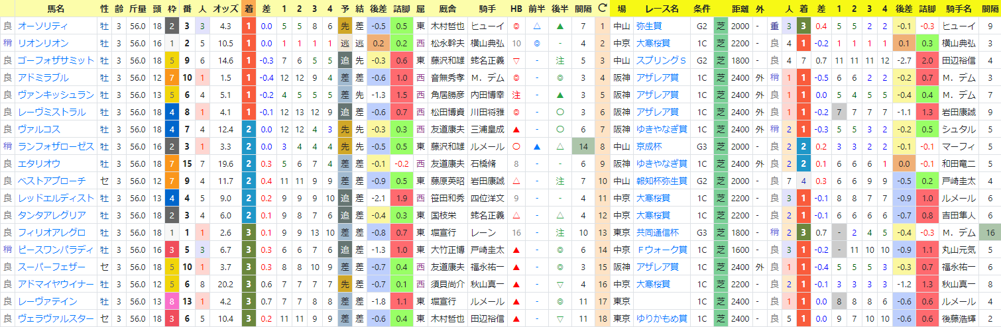Image resolution: width=1001 pixels, height=327 pixels.
Task: Click odds value 14.6
Action: (x=225, y=60)
